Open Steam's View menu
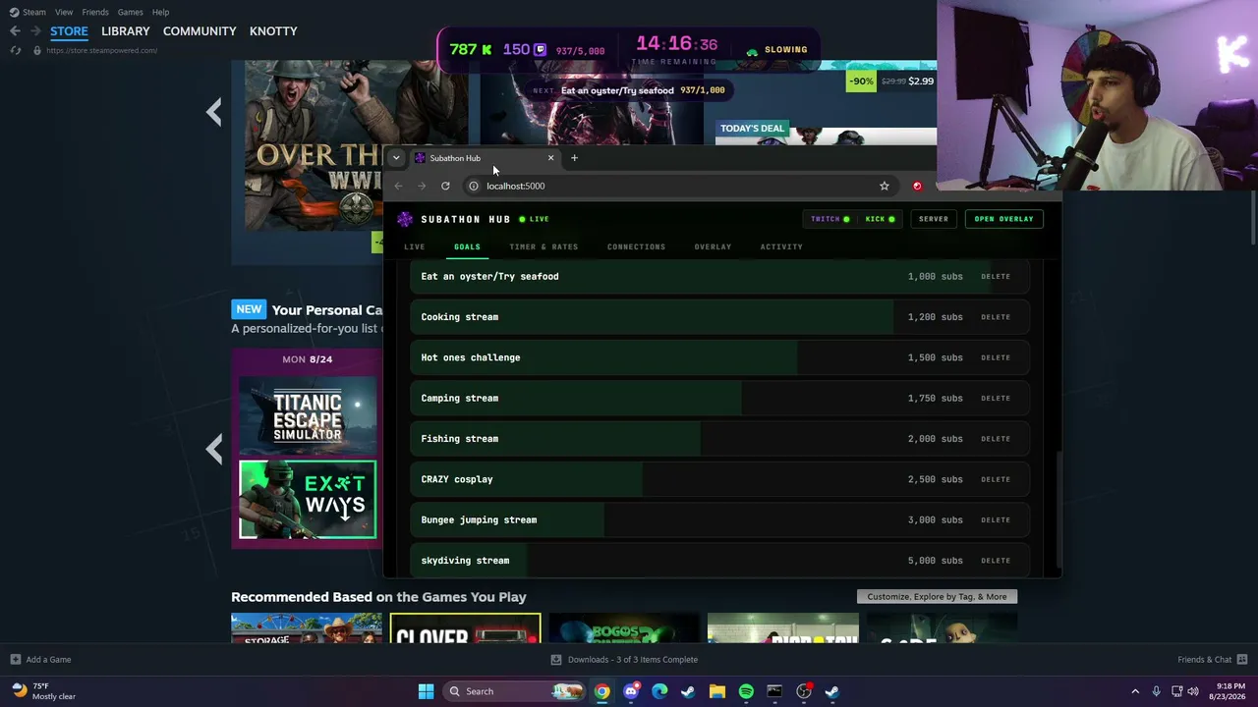Viewport: 1258px width, 707px height. coord(64,12)
